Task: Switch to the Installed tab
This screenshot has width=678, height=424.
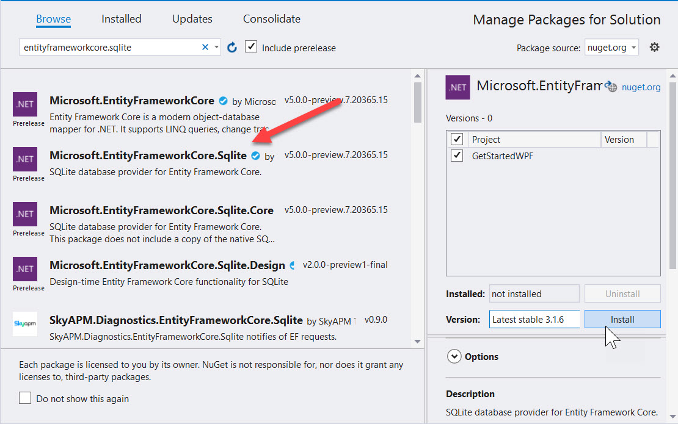Action: pos(121,19)
